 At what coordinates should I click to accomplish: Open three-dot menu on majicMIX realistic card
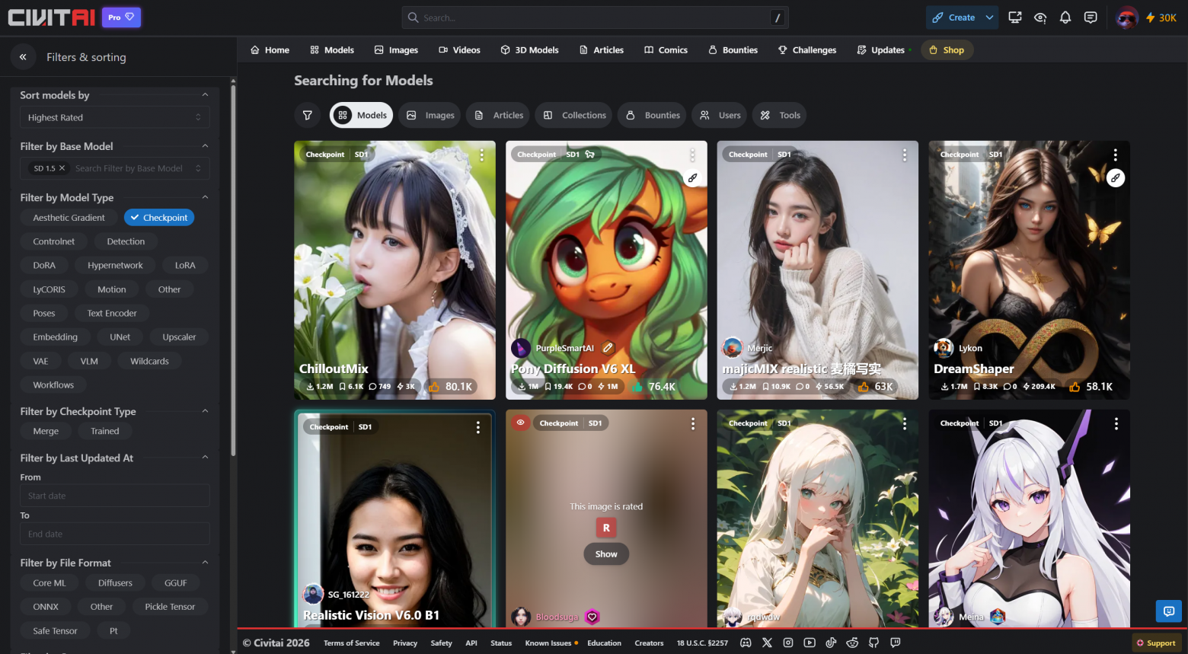905,155
